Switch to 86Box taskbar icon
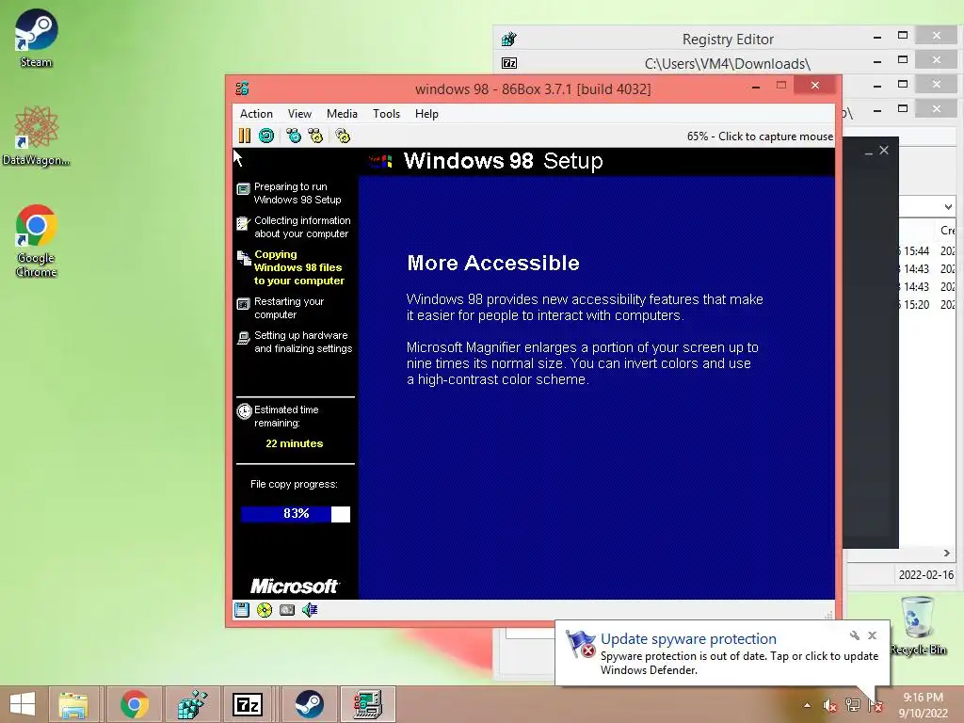 (368, 704)
